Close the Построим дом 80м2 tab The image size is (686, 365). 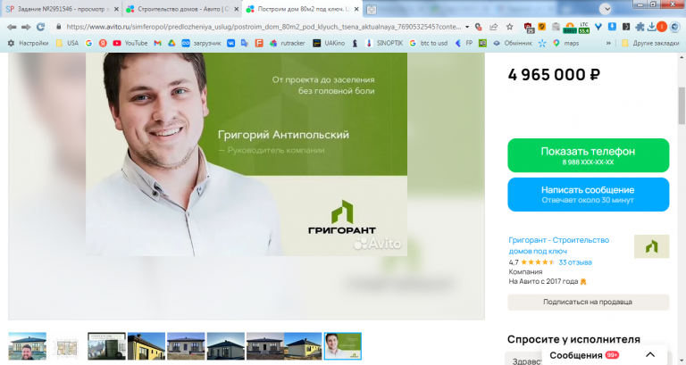356,9
